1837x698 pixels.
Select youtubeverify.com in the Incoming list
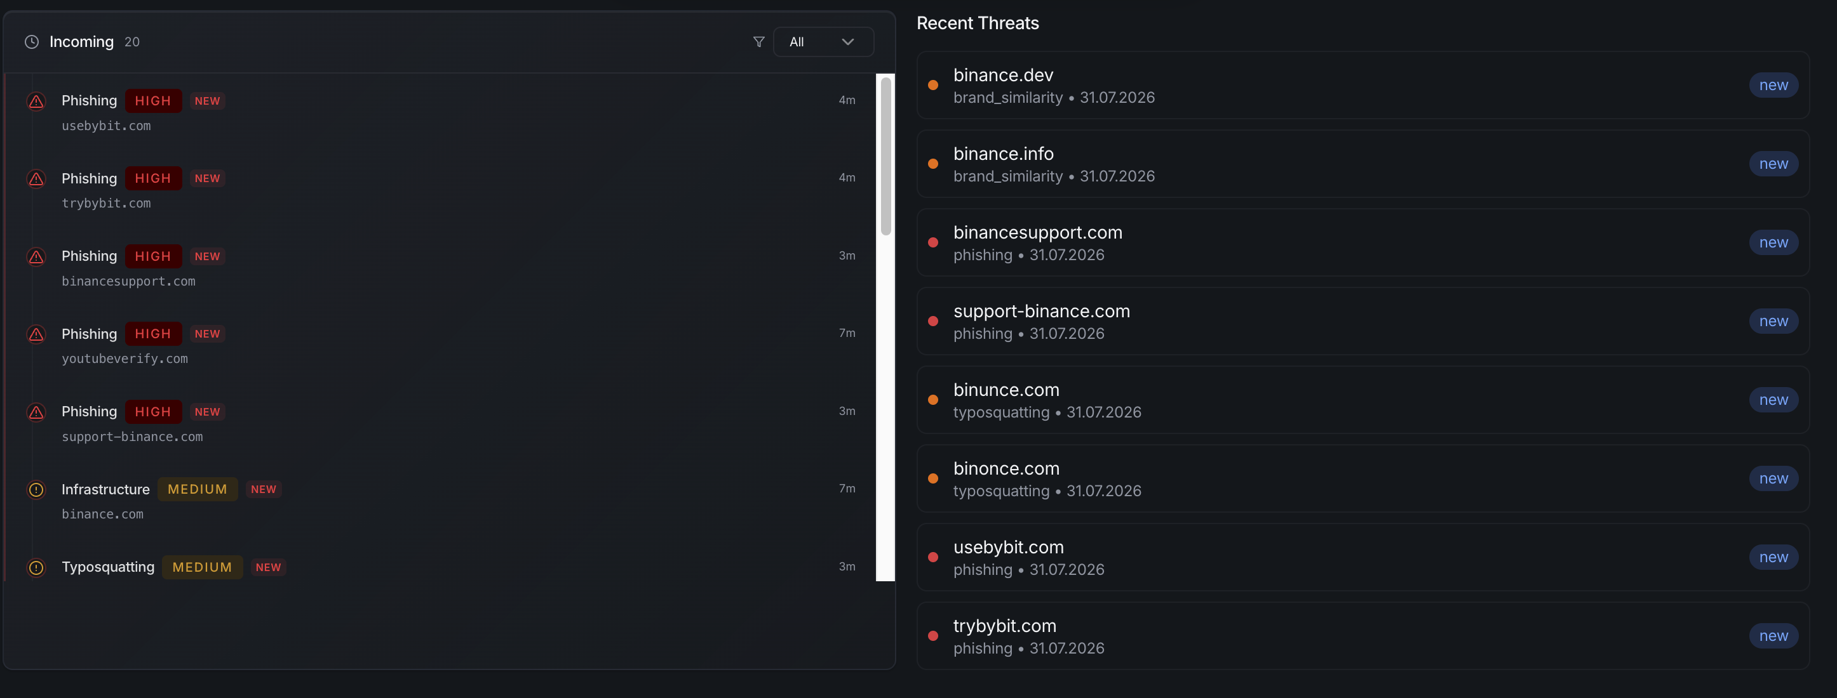click(124, 359)
